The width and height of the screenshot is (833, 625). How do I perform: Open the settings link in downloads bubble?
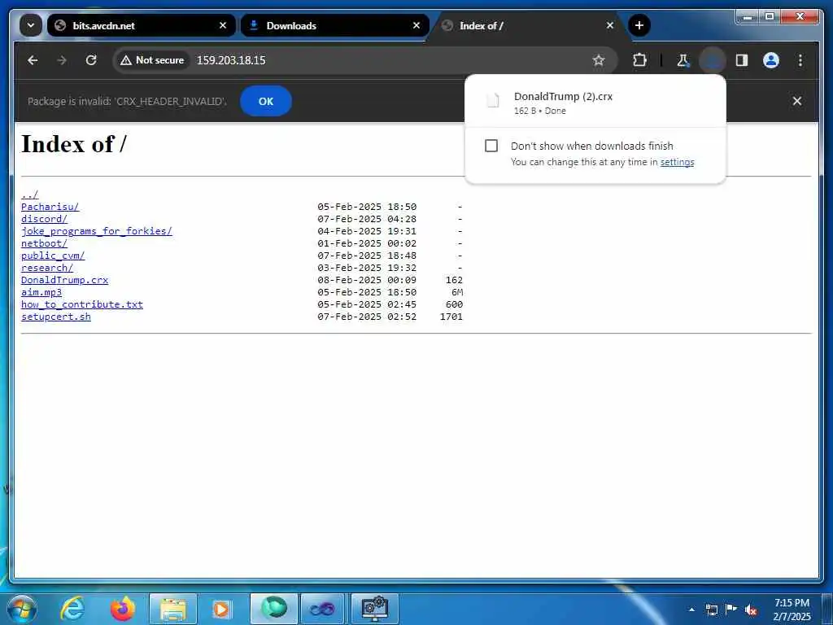677,162
